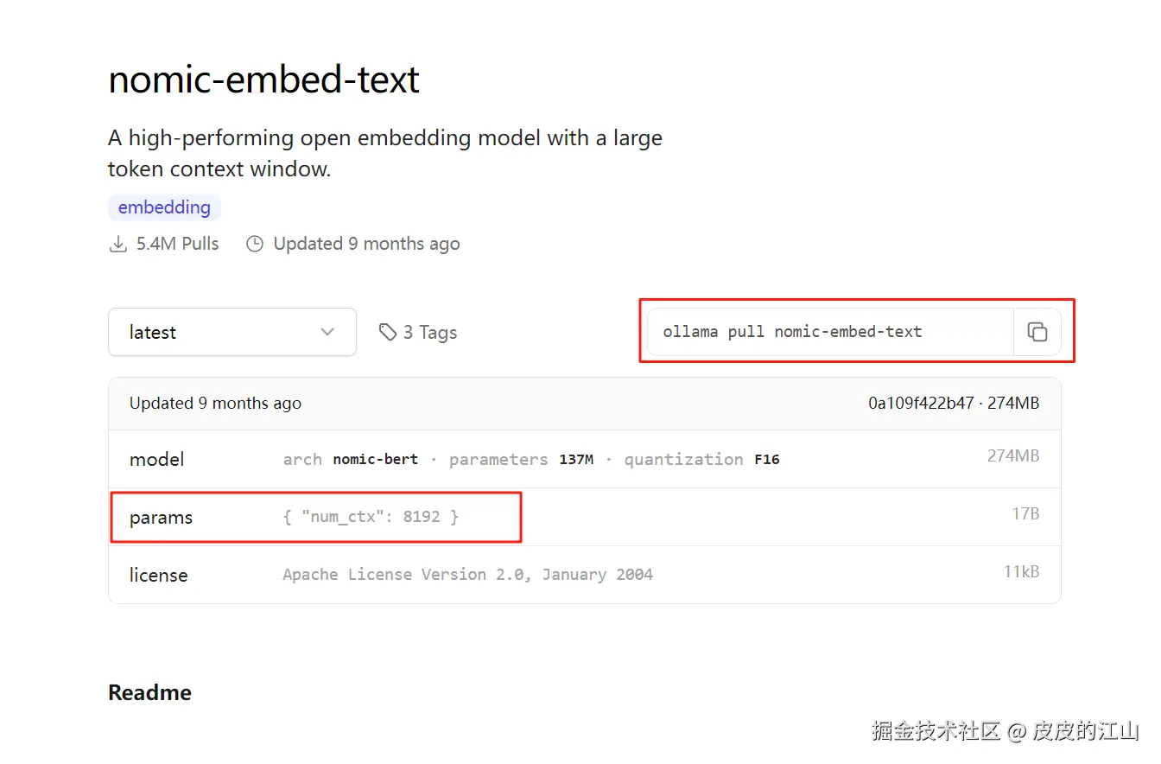
Task: Click the download icon beside 5.4M Pulls
Action: [x=117, y=245]
